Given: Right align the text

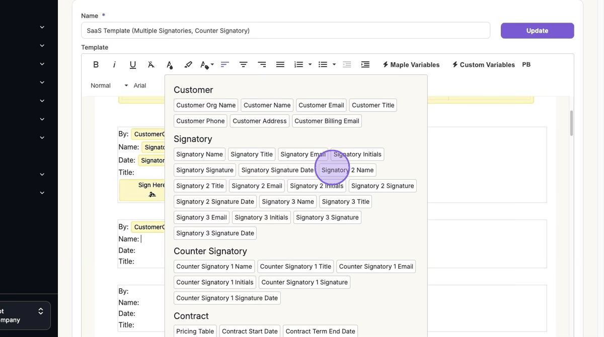Looking at the screenshot, I should click(x=262, y=64).
